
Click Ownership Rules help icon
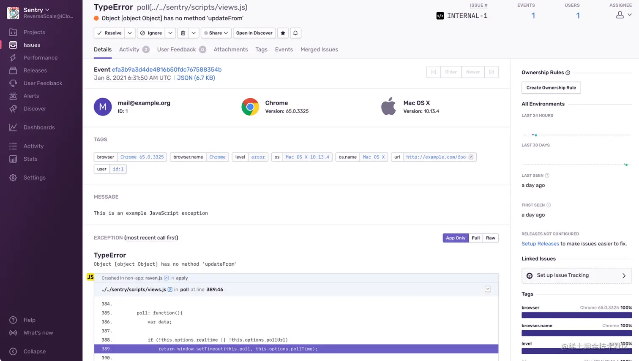point(568,73)
